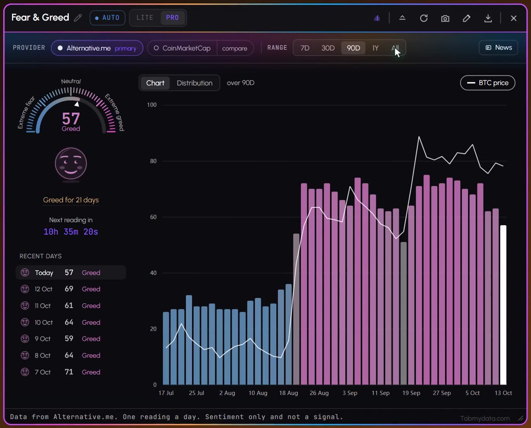531x428 pixels.
Task: Click the 'over 90D' label
Action: (x=241, y=83)
